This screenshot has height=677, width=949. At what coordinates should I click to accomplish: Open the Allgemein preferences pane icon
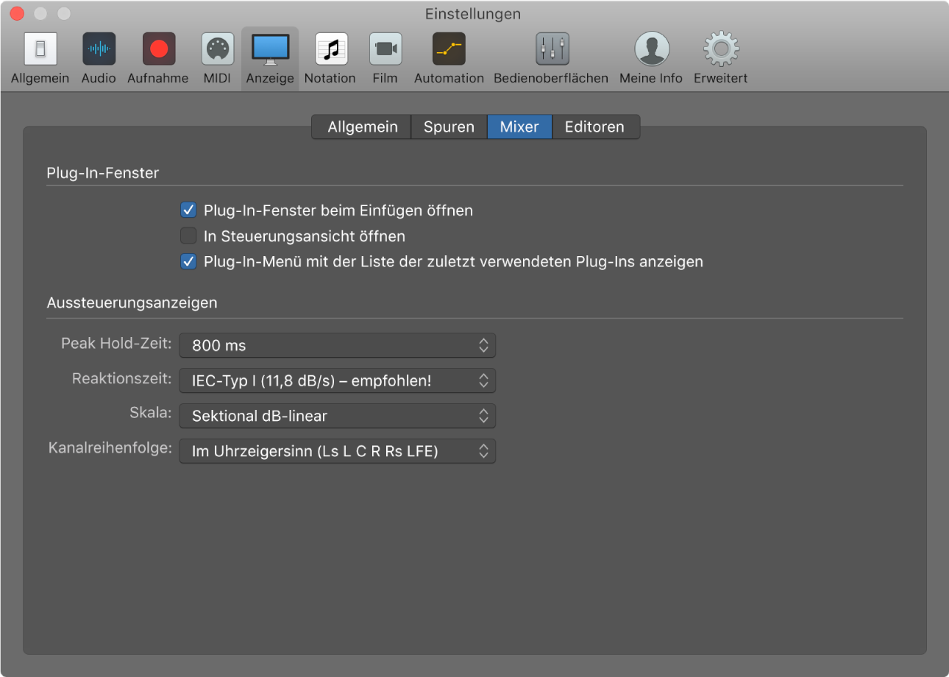(40, 49)
